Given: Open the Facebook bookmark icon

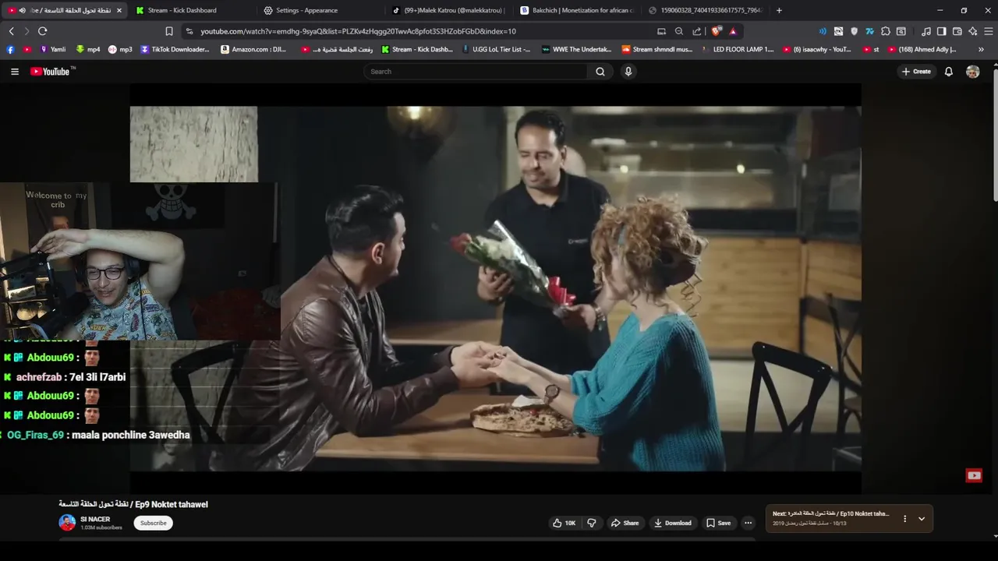Looking at the screenshot, I should pos(10,49).
